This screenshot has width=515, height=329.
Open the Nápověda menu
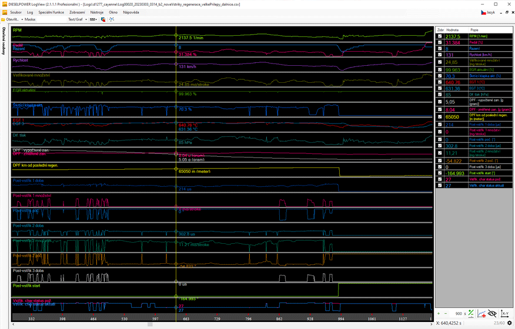tap(131, 12)
